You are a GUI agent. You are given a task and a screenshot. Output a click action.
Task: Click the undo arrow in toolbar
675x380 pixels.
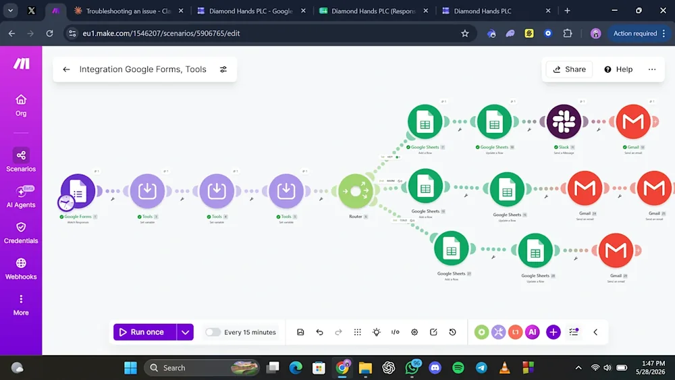tap(319, 332)
